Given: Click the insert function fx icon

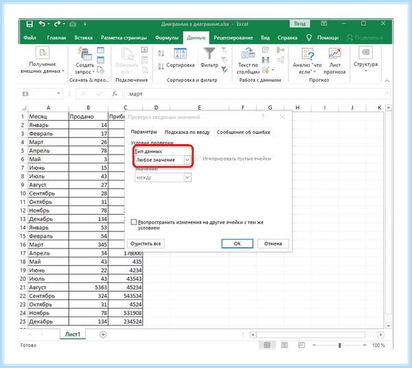Looking at the screenshot, I should [115, 94].
